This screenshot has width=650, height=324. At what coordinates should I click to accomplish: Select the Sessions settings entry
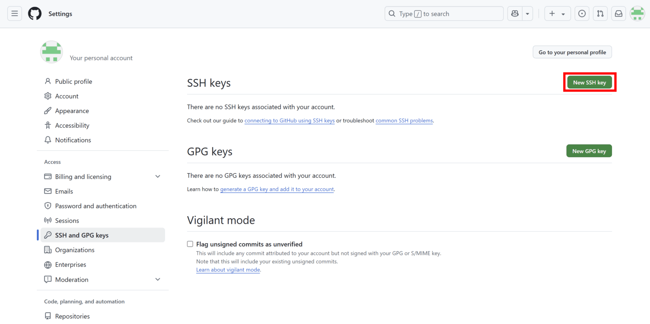tap(67, 220)
